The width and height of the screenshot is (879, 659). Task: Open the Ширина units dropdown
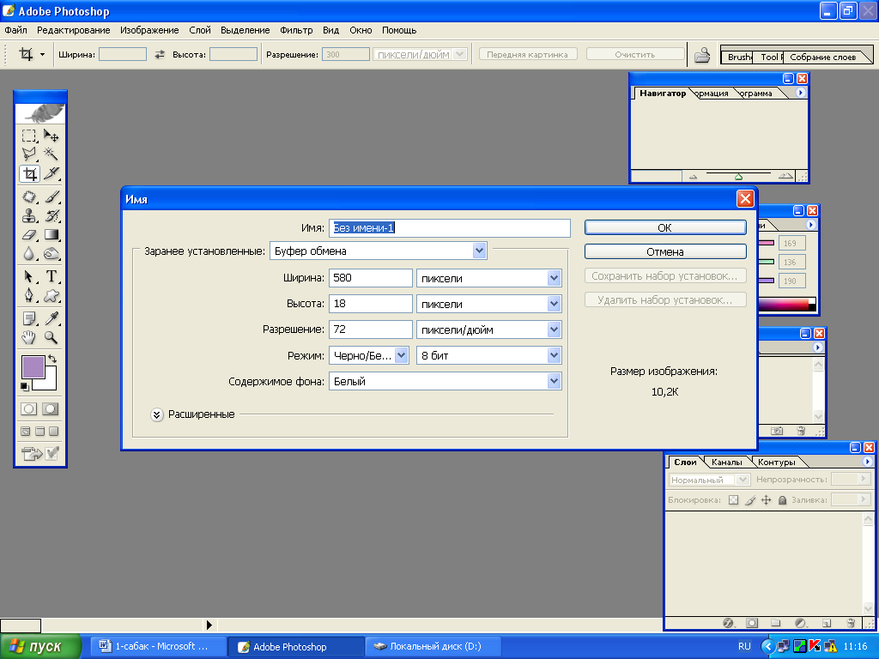click(x=554, y=278)
